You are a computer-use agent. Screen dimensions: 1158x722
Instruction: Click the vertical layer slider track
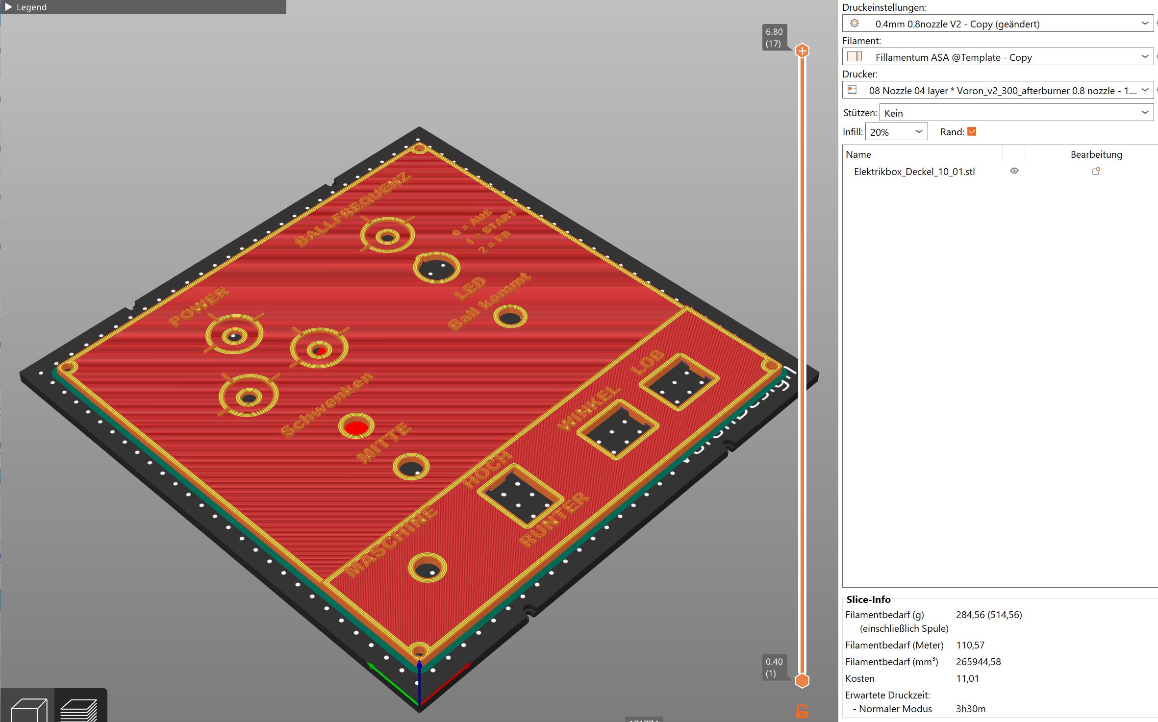[802, 365]
